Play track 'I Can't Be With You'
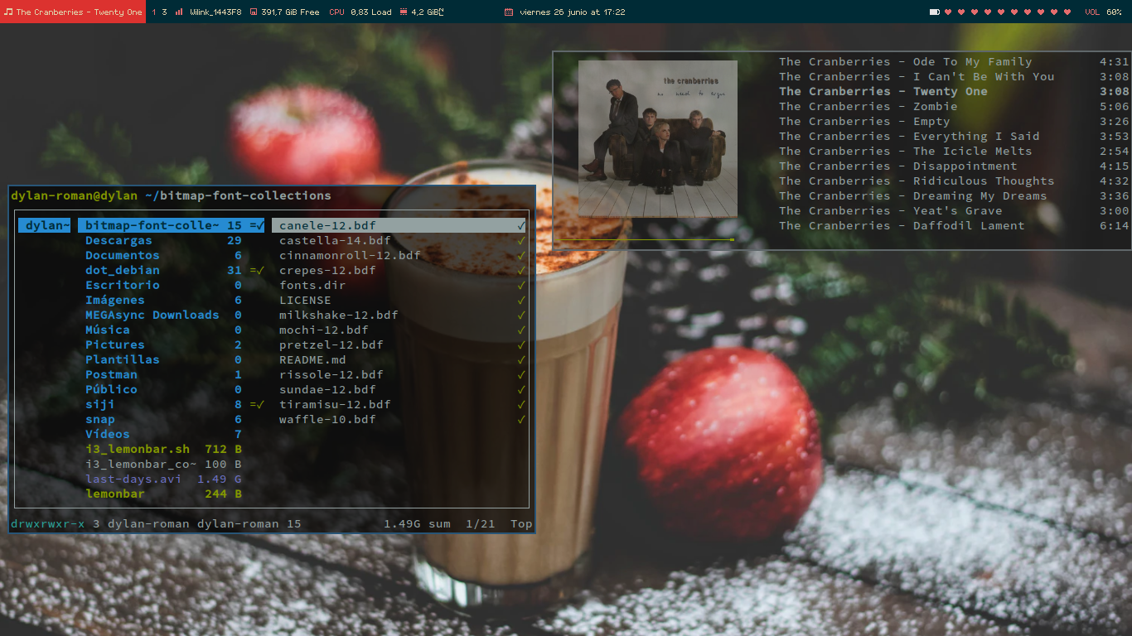 (954, 76)
